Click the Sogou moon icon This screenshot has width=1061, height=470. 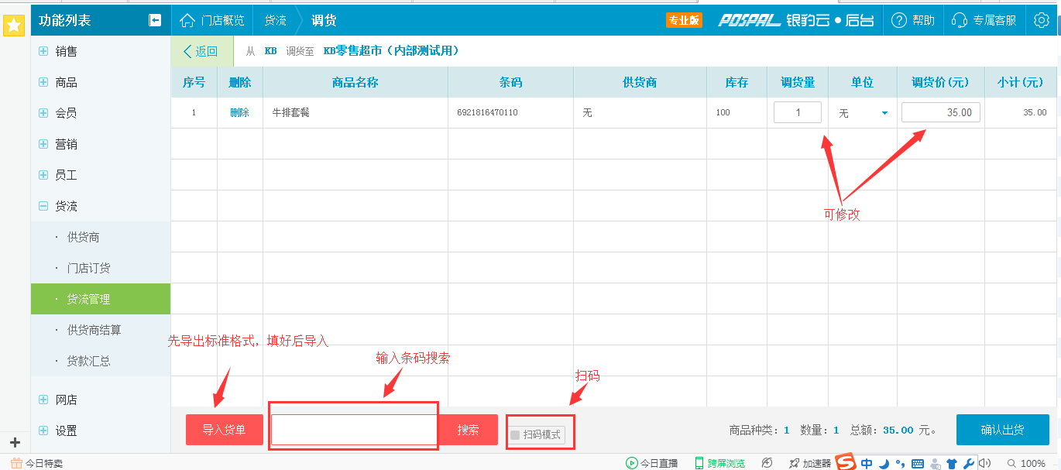point(884,463)
